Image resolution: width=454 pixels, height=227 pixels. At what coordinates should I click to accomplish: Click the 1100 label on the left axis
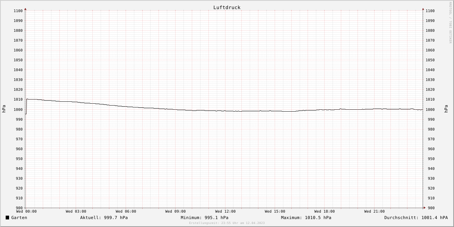coord(18,11)
